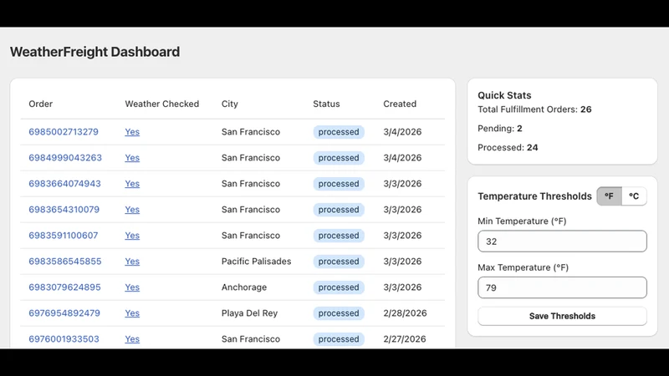The width and height of the screenshot is (669, 376).
Task: Click the City column header
Action: (229, 104)
